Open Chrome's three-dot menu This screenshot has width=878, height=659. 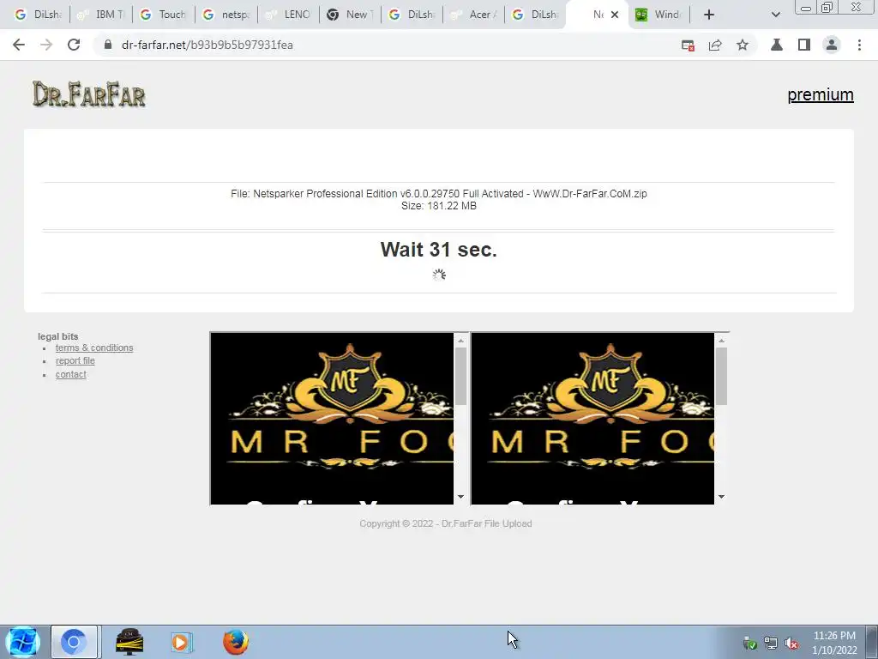pos(859,45)
